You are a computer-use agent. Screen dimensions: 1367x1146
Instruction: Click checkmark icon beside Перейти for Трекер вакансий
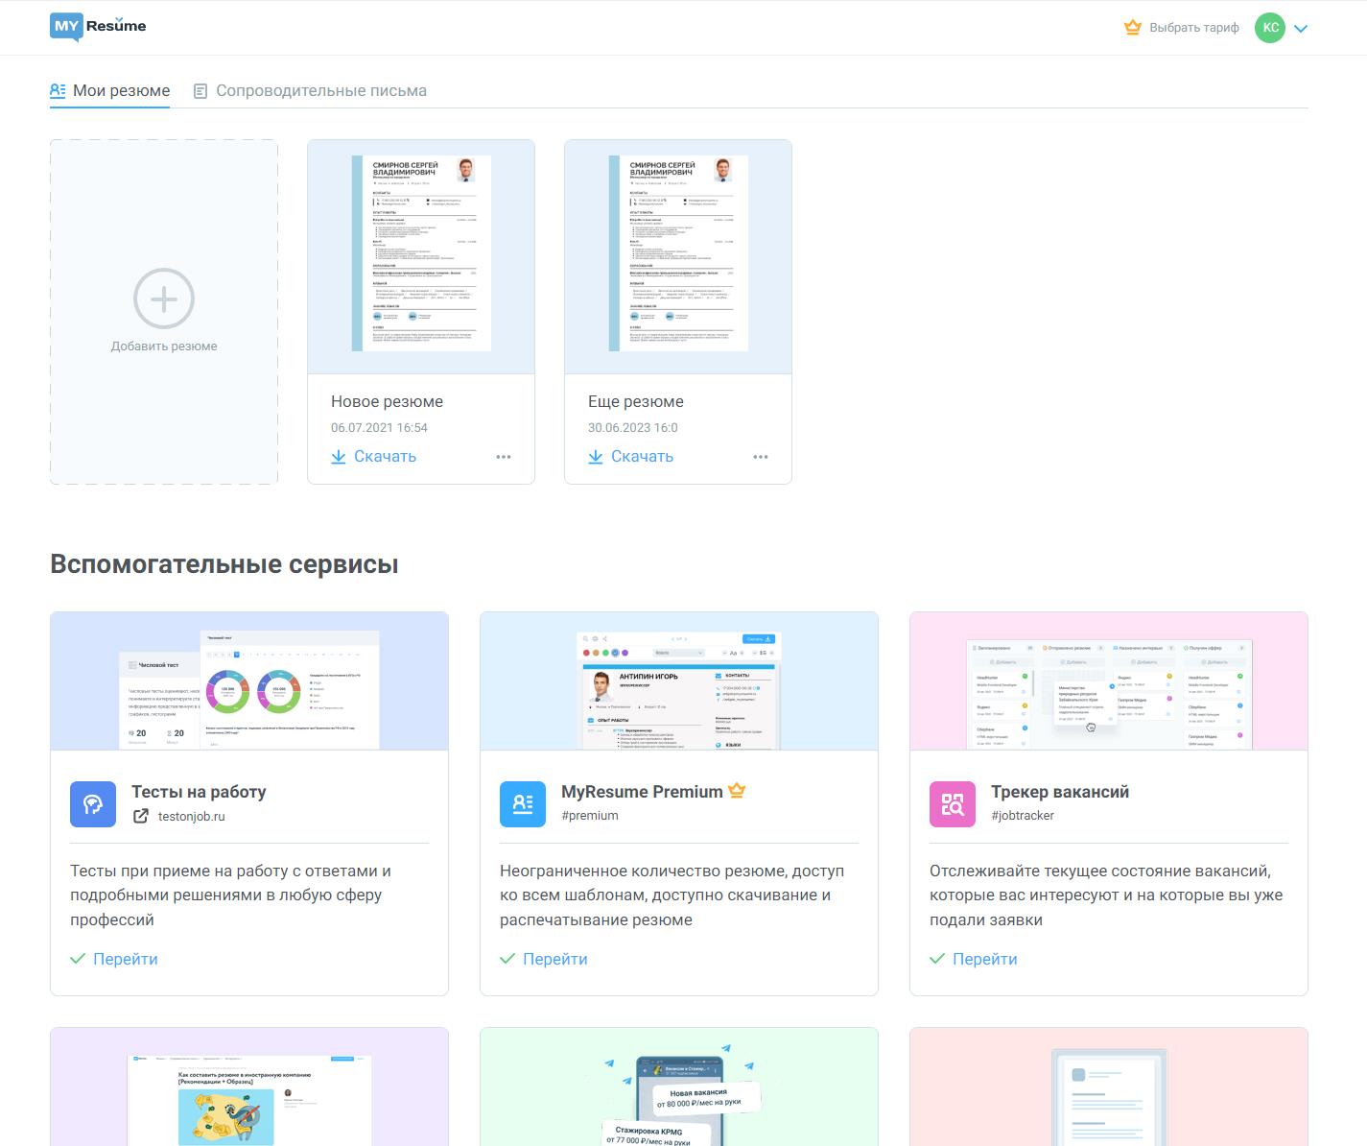[x=937, y=959]
